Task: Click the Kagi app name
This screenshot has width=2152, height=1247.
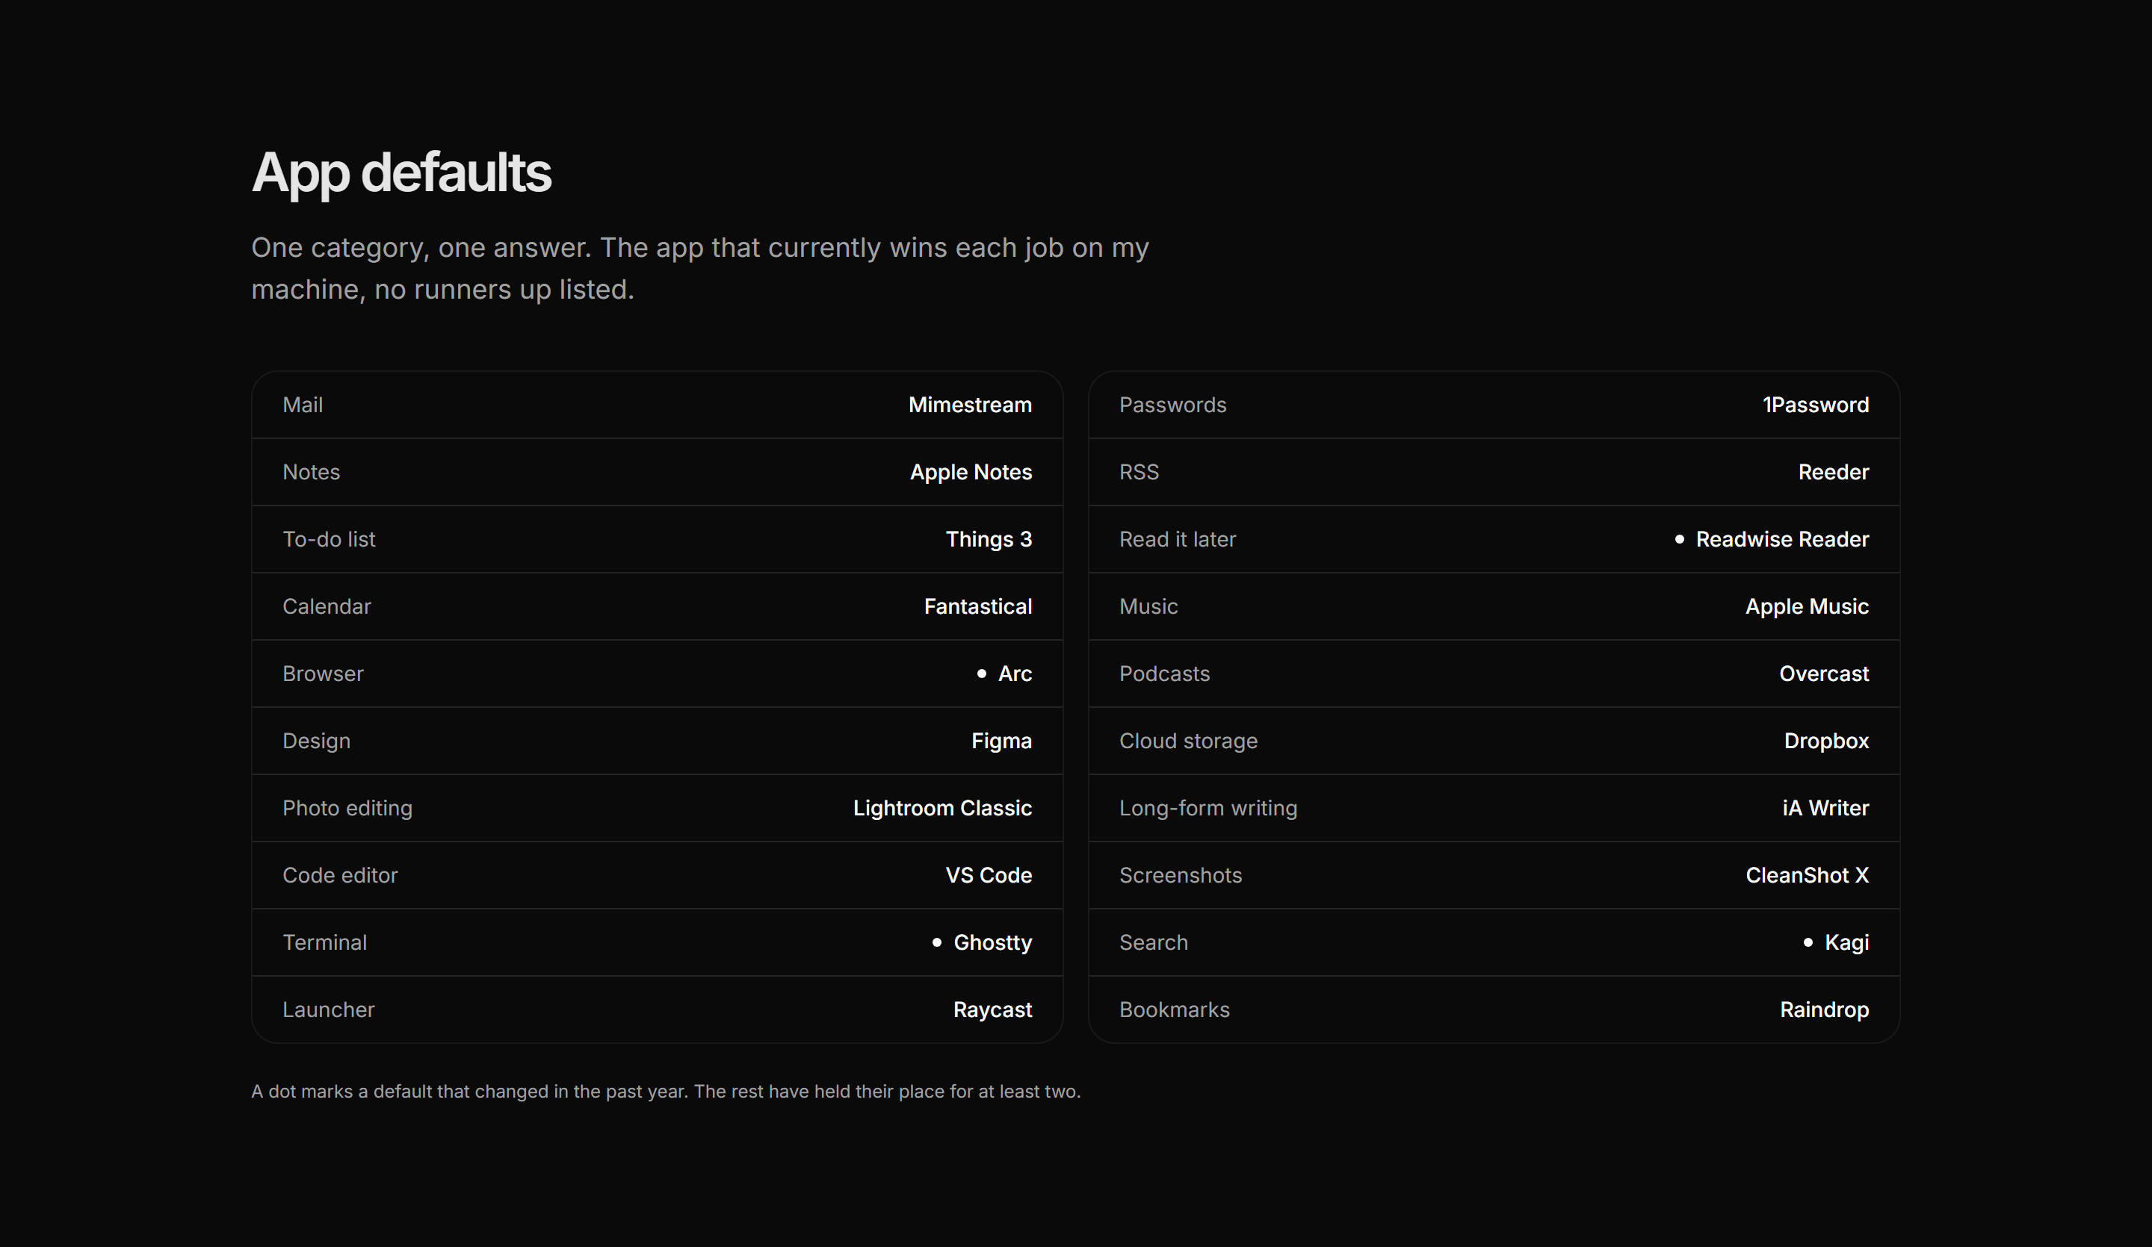Action: [x=1847, y=942]
